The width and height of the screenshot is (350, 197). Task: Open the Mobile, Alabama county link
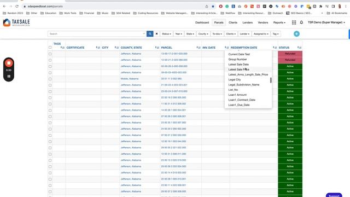130,79
